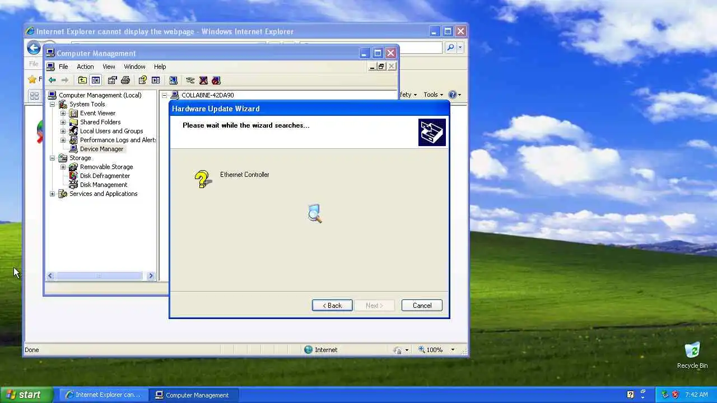Click the red shield security tray icon
Image resolution: width=717 pixels, height=403 pixels.
coord(675,395)
